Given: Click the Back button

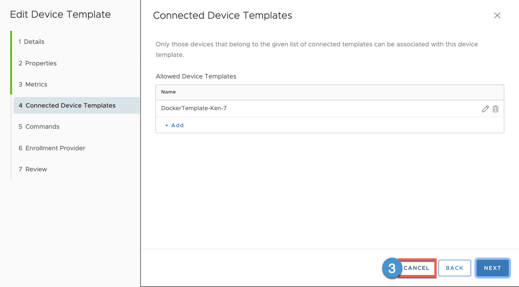Looking at the screenshot, I should pyautogui.click(x=454, y=268).
